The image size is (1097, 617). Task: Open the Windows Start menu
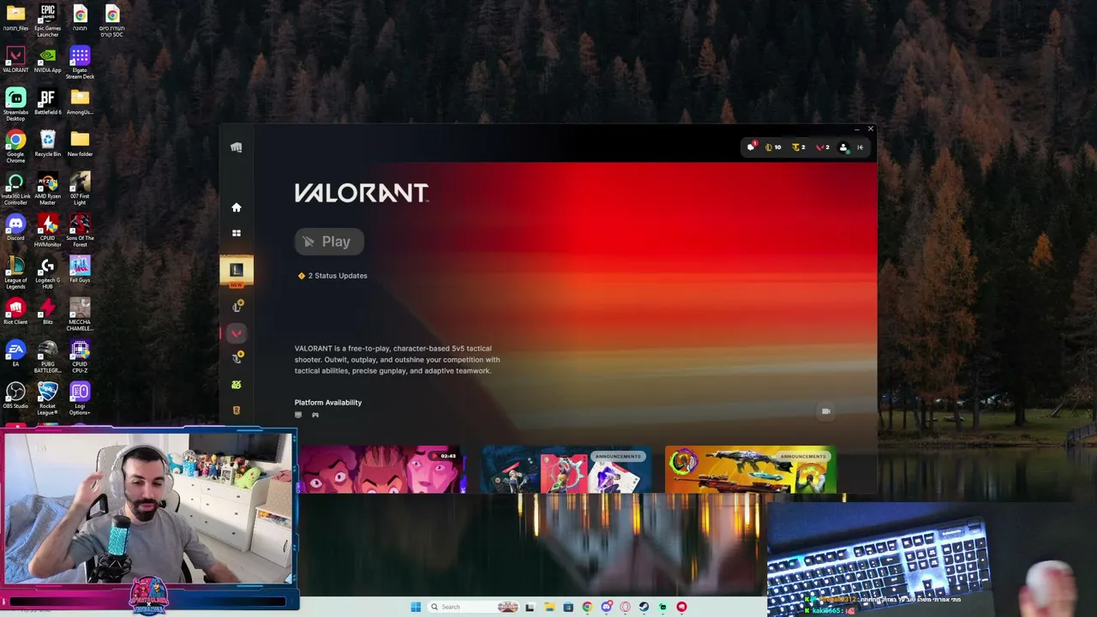(x=416, y=607)
